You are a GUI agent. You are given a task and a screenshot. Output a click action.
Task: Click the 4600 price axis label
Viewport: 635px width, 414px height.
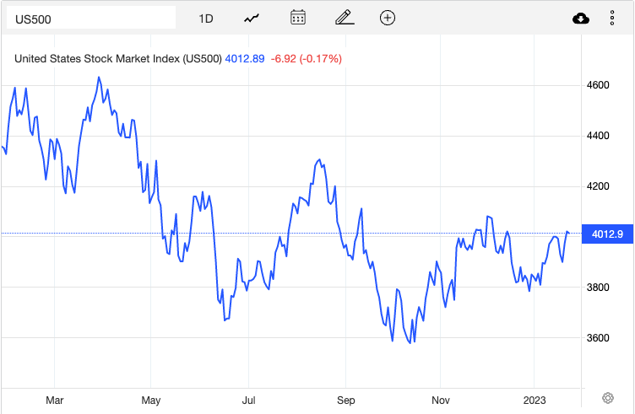click(x=598, y=85)
